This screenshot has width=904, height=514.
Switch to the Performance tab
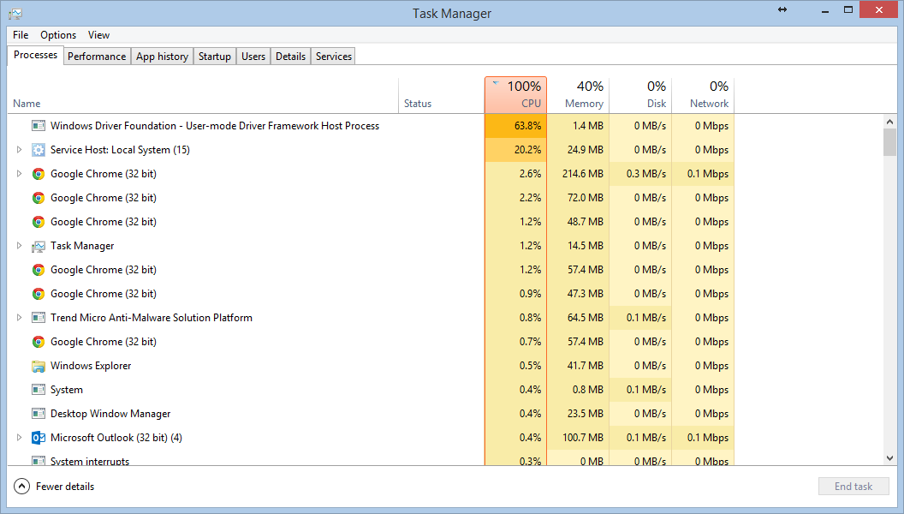(97, 57)
